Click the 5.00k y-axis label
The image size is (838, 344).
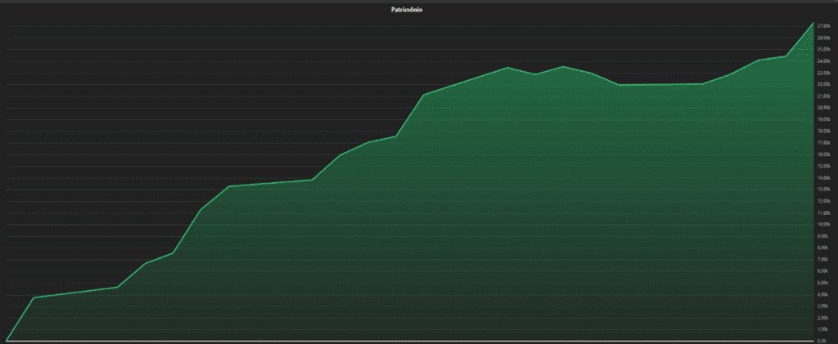(824, 282)
